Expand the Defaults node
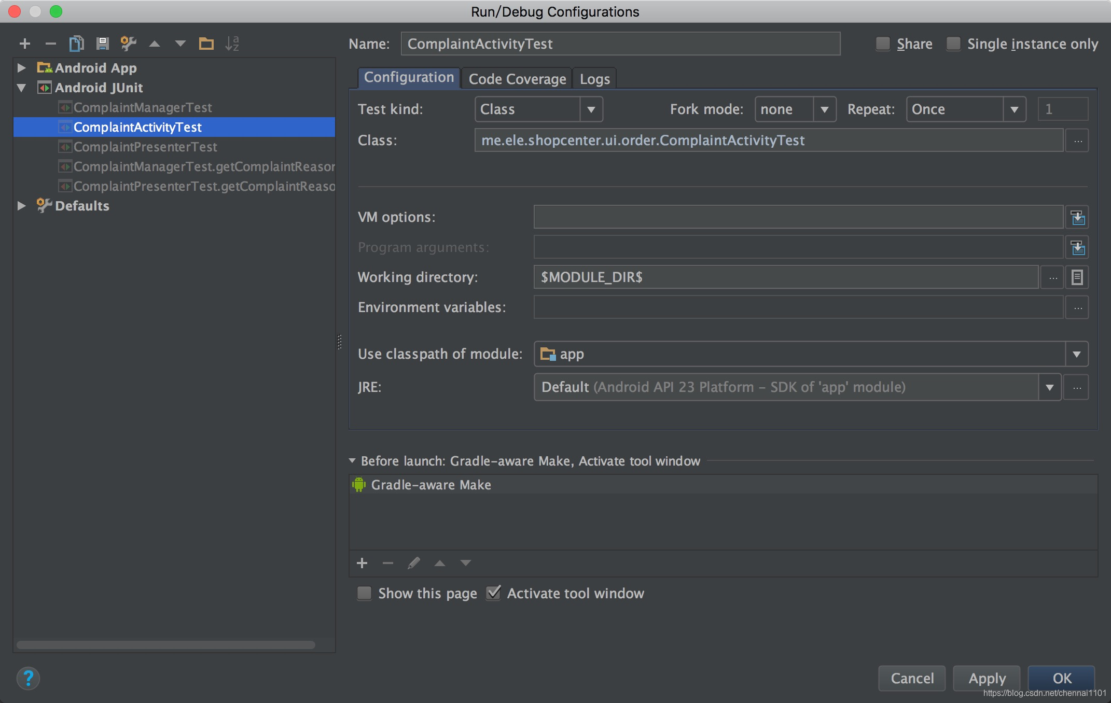Viewport: 1111px width, 703px height. tap(21, 206)
